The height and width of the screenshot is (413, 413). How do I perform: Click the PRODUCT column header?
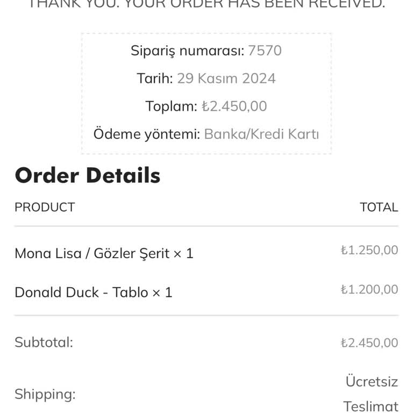[x=45, y=208]
